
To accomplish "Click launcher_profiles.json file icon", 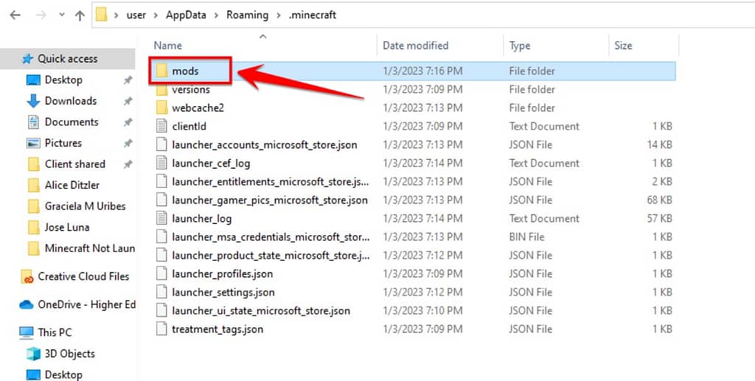I will coord(161,273).
